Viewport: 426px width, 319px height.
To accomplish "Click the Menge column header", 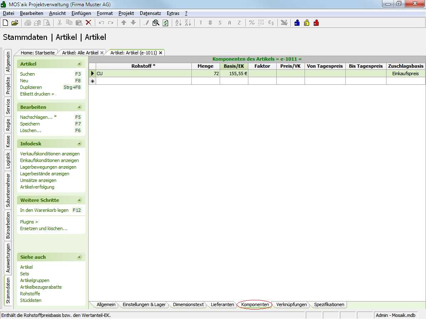I will pyautogui.click(x=206, y=66).
